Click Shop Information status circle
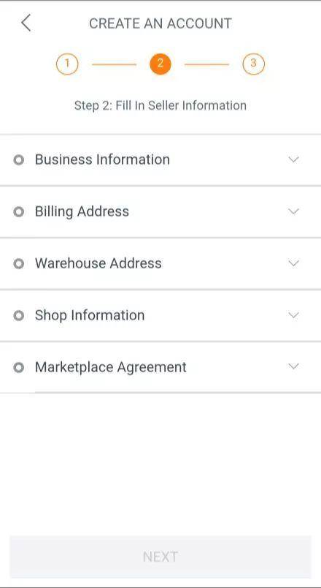This screenshot has height=588, width=321. click(x=18, y=315)
